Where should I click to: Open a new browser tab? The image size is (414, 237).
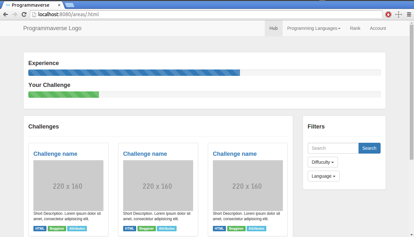click(70, 5)
